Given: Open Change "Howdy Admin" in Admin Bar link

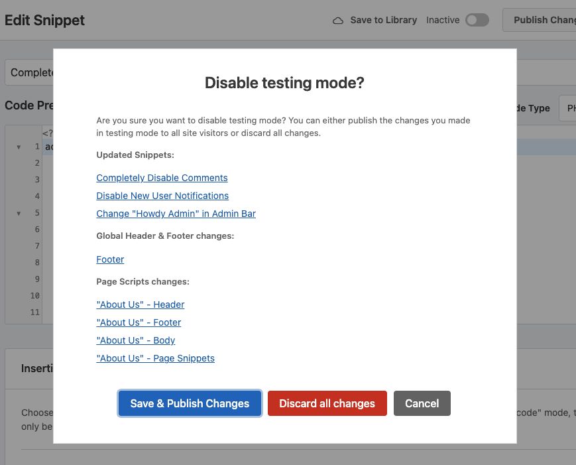Looking at the screenshot, I should tap(176, 214).
